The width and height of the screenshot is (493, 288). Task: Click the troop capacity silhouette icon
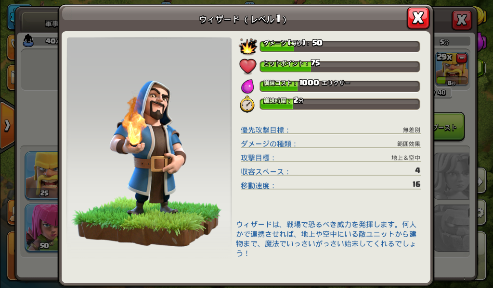tap(28, 40)
